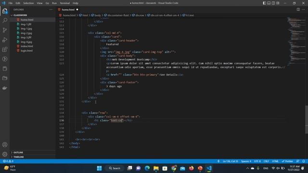Close the unsaved home.html tab dot
The height and width of the screenshot is (173, 308).
(x=77, y=10)
